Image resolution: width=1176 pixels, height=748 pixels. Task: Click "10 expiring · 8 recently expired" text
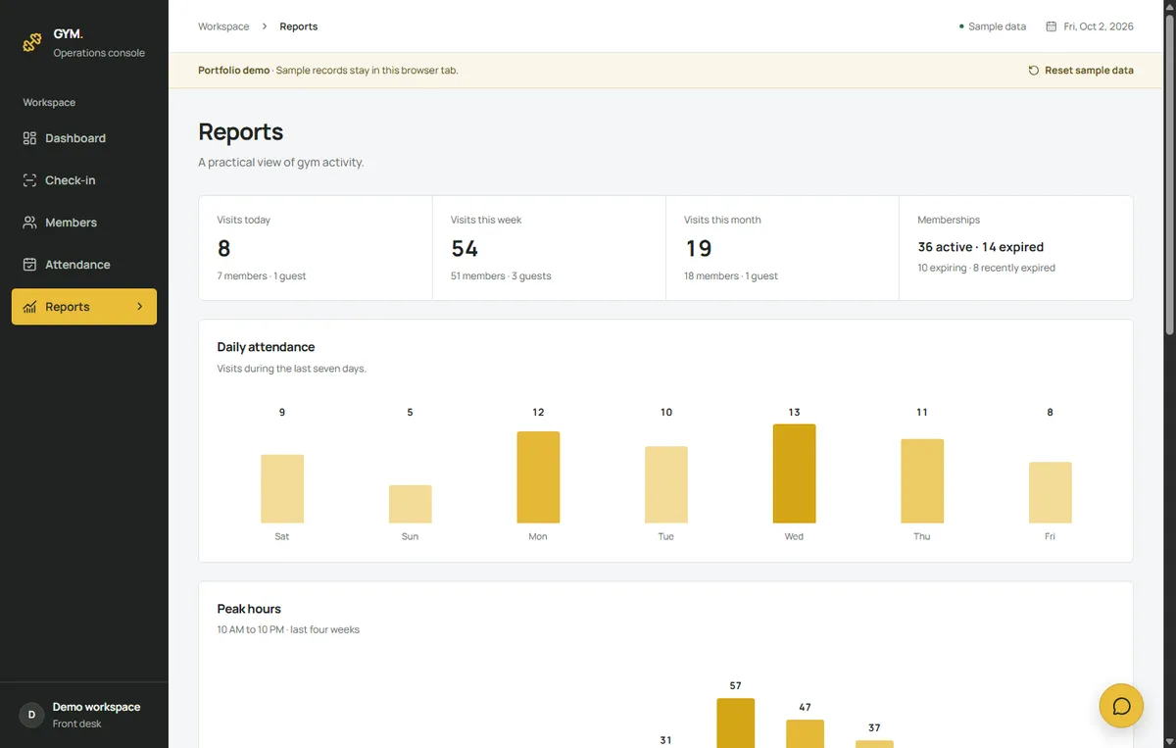(987, 268)
